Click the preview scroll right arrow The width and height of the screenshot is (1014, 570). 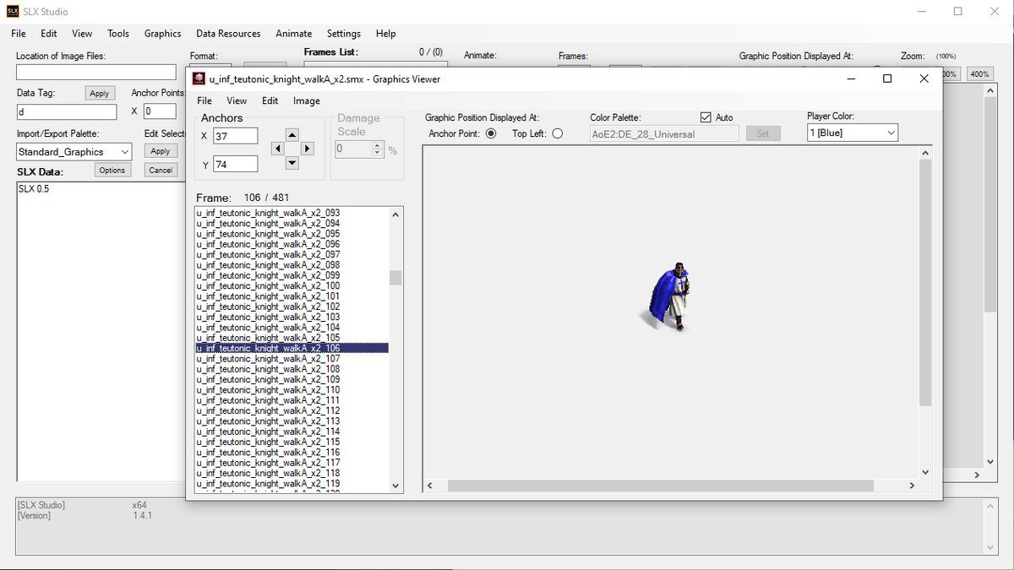912,486
